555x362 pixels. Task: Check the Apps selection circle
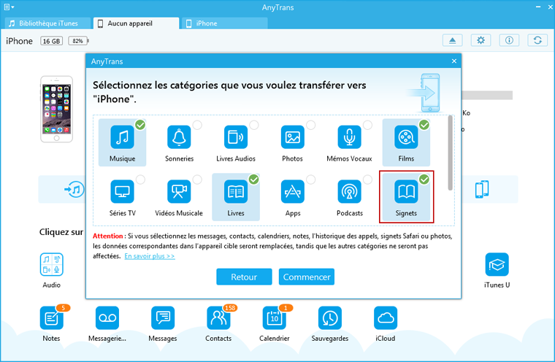311,180
